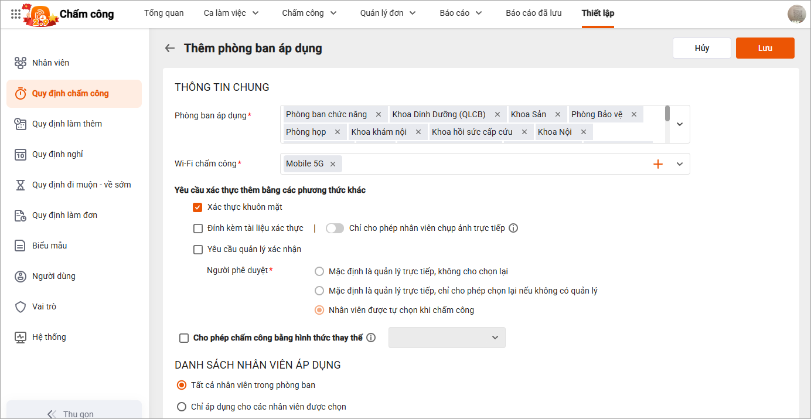Show info about chụp ảnh trực tiếp
Screen dimensions: 811x419
pyautogui.click(x=513, y=228)
